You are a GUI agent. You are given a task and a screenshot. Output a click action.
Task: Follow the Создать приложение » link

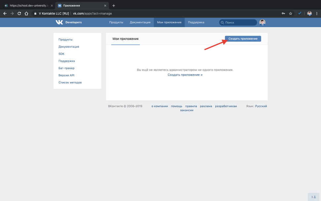[x=185, y=75]
